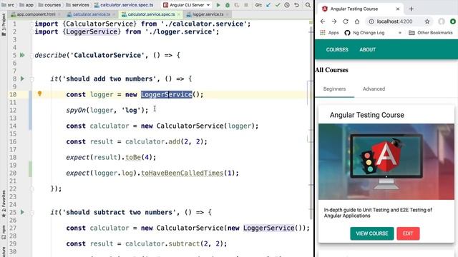Open the Favorites tool window sidebar button

4,204
